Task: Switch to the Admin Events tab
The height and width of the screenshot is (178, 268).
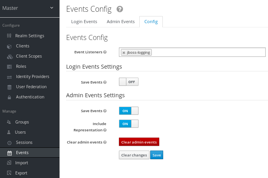Action: click(x=121, y=22)
